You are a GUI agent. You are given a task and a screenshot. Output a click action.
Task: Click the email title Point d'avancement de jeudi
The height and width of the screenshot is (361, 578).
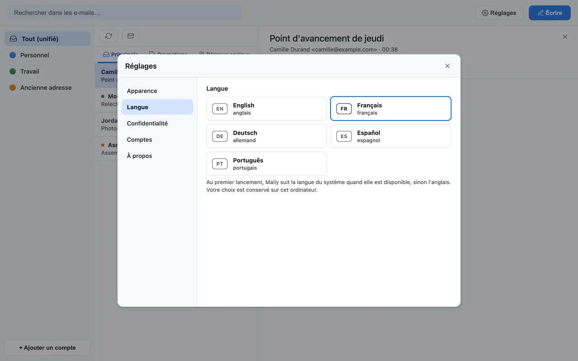pos(326,38)
